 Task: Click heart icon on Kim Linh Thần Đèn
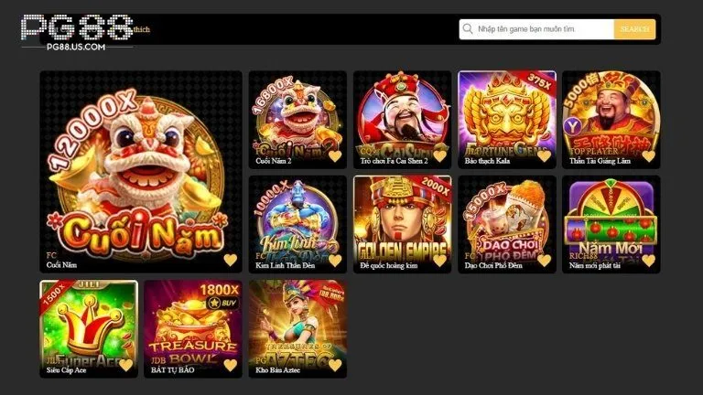[x=335, y=261]
